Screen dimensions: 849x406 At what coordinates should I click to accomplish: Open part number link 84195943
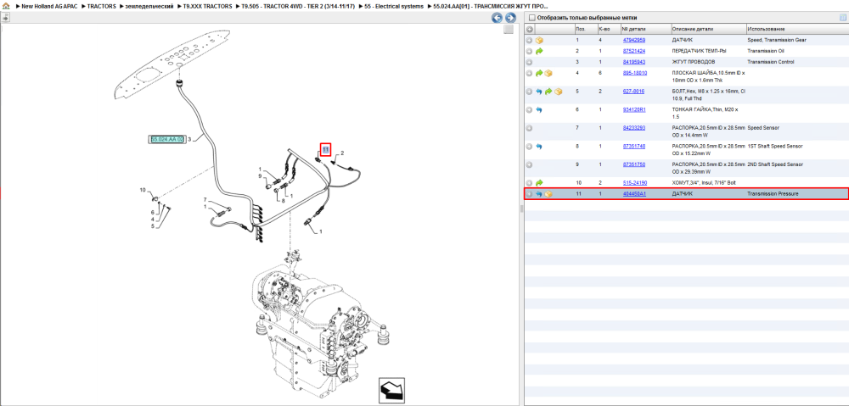coord(634,62)
